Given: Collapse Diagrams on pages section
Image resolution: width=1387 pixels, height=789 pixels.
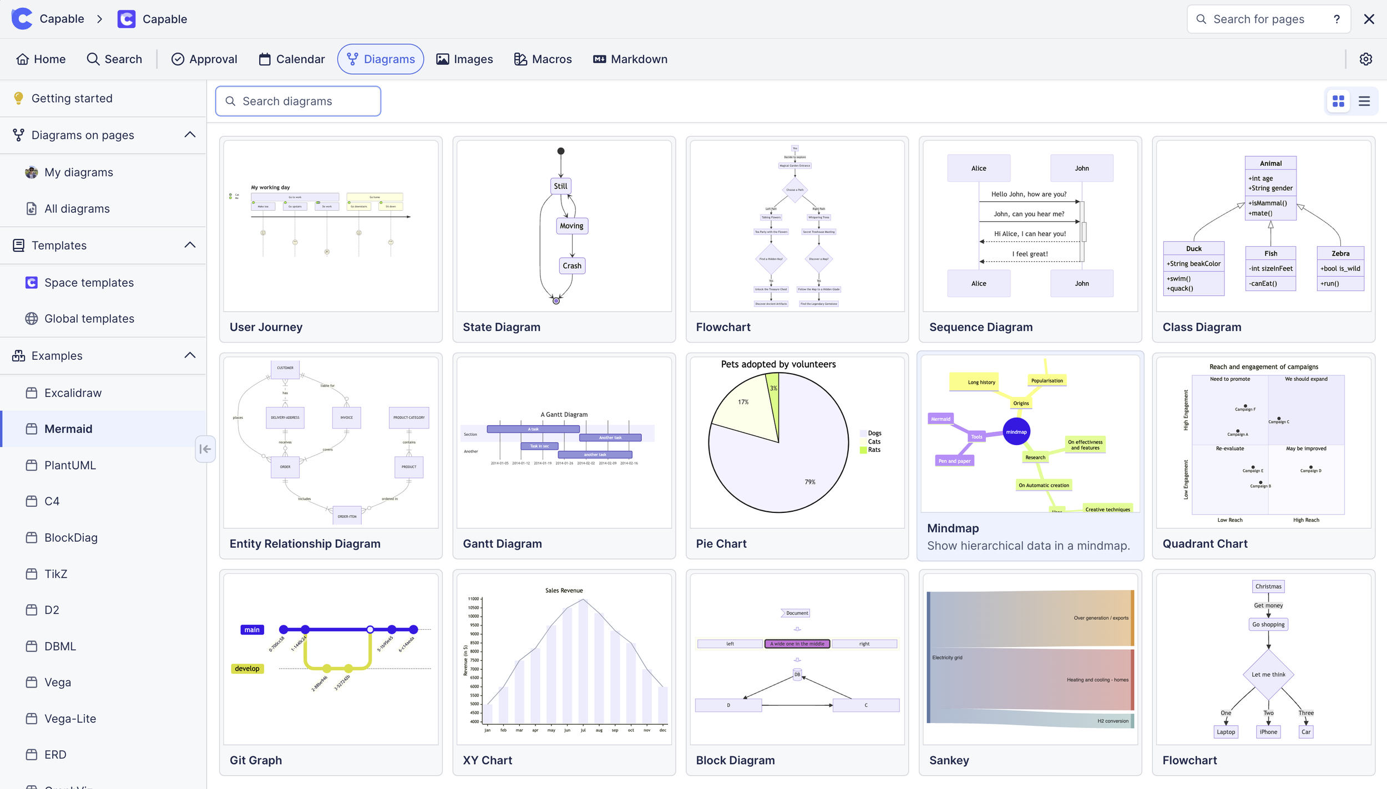Looking at the screenshot, I should click(x=190, y=135).
